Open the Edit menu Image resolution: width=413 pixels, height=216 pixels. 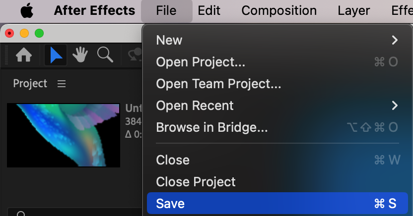pyautogui.click(x=209, y=10)
